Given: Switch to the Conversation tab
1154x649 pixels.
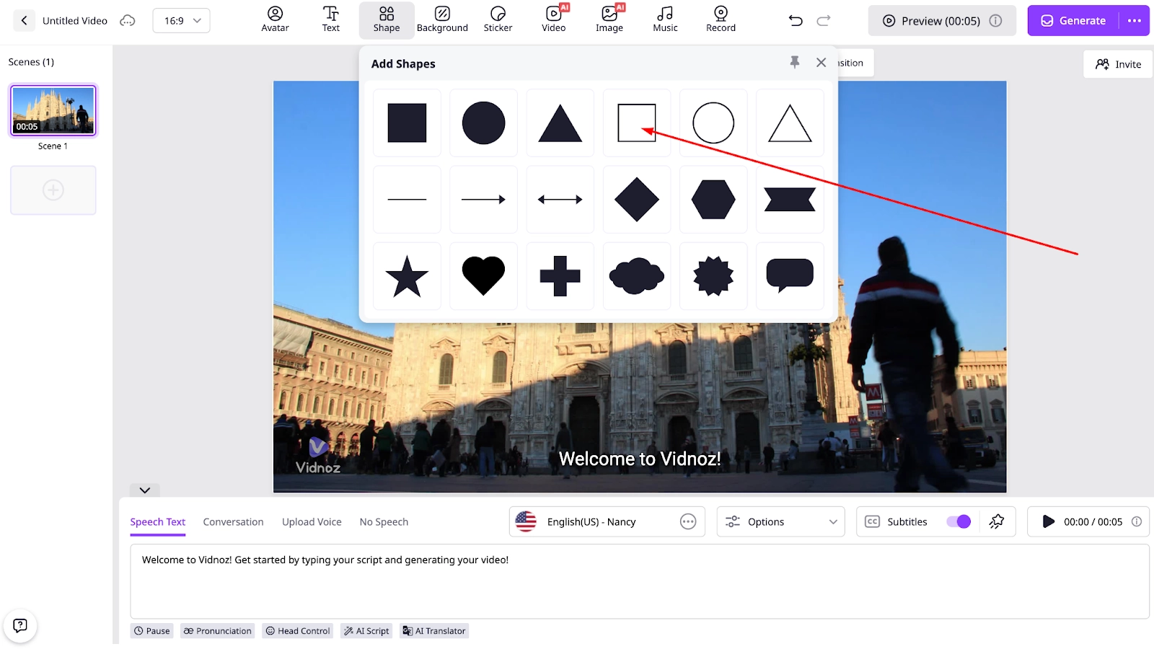Looking at the screenshot, I should [x=232, y=521].
